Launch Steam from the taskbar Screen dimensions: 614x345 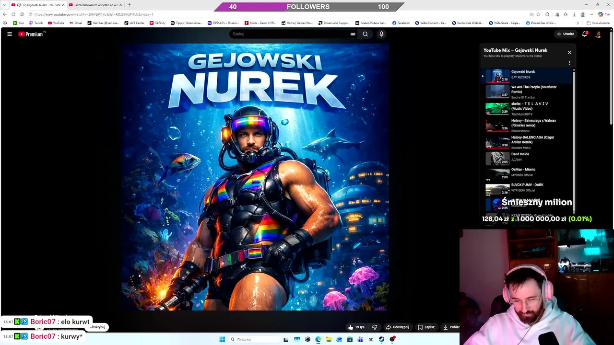[381, 339]
